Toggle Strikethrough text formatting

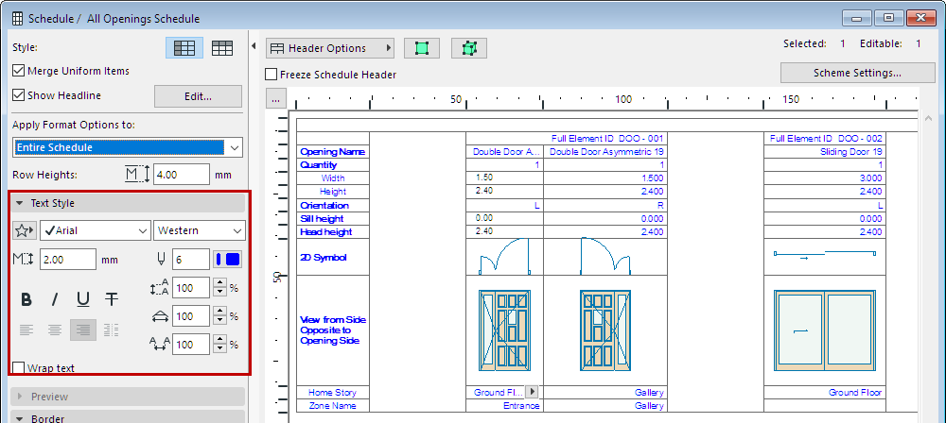pos(112,299)
